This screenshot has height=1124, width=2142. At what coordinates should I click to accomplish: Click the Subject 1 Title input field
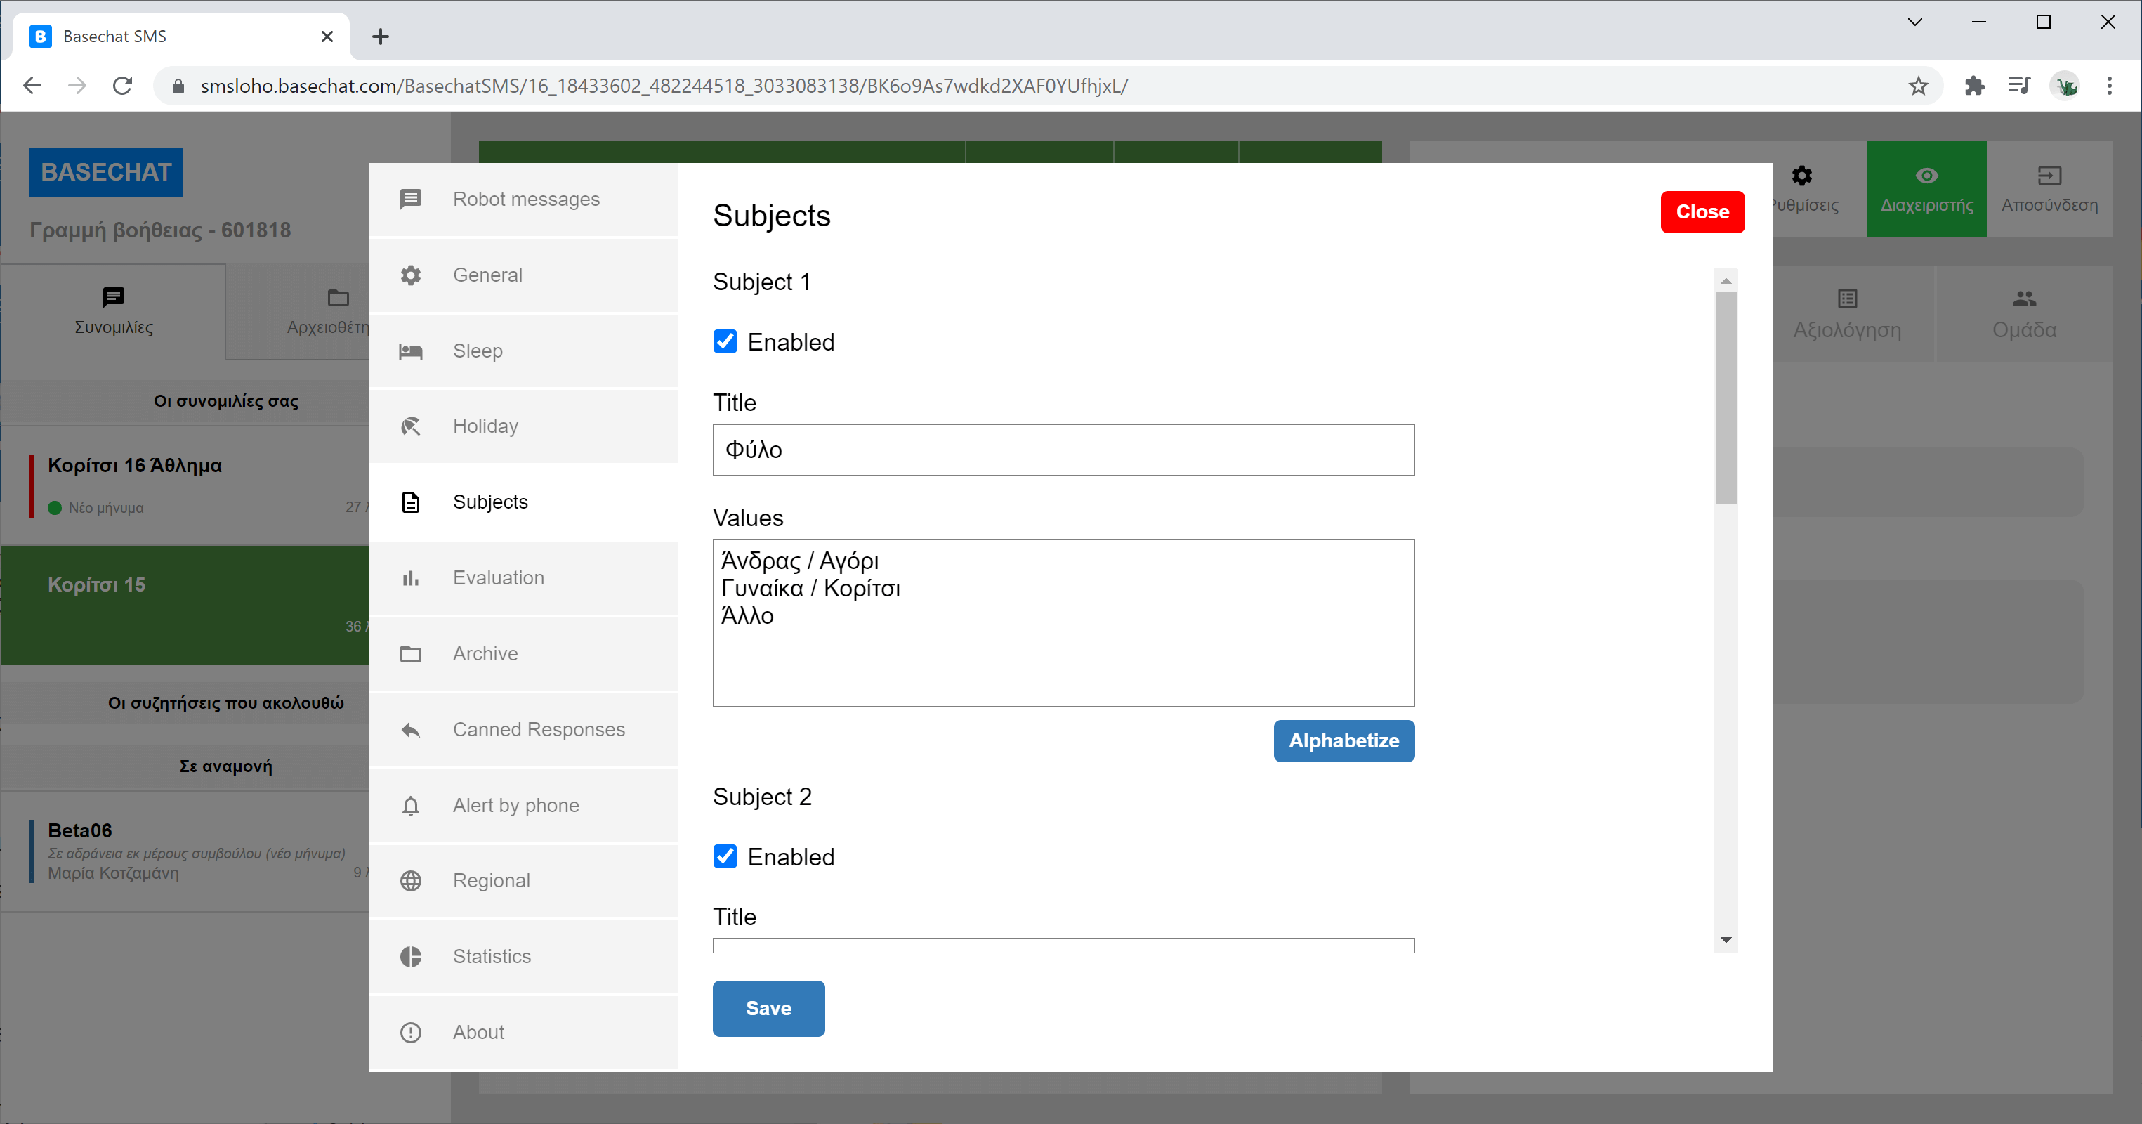[x=1063, y=450]
